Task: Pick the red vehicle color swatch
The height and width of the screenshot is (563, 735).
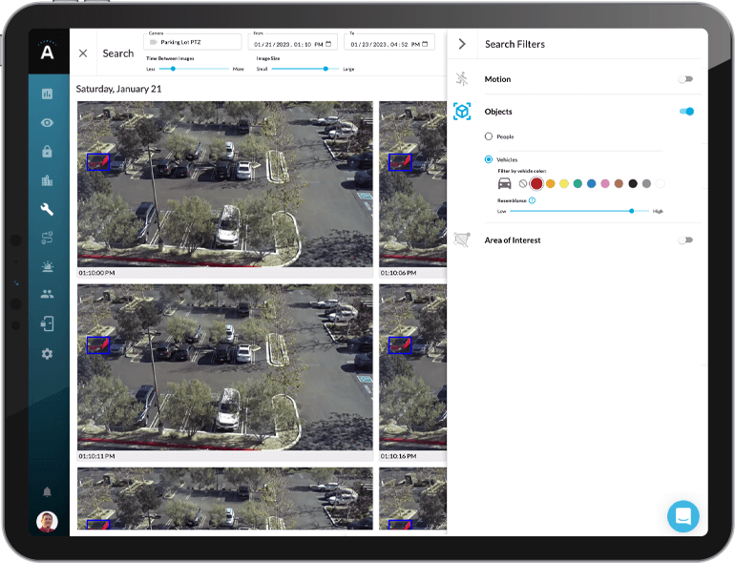Action: pyautogui.click(x=536, y=184)
